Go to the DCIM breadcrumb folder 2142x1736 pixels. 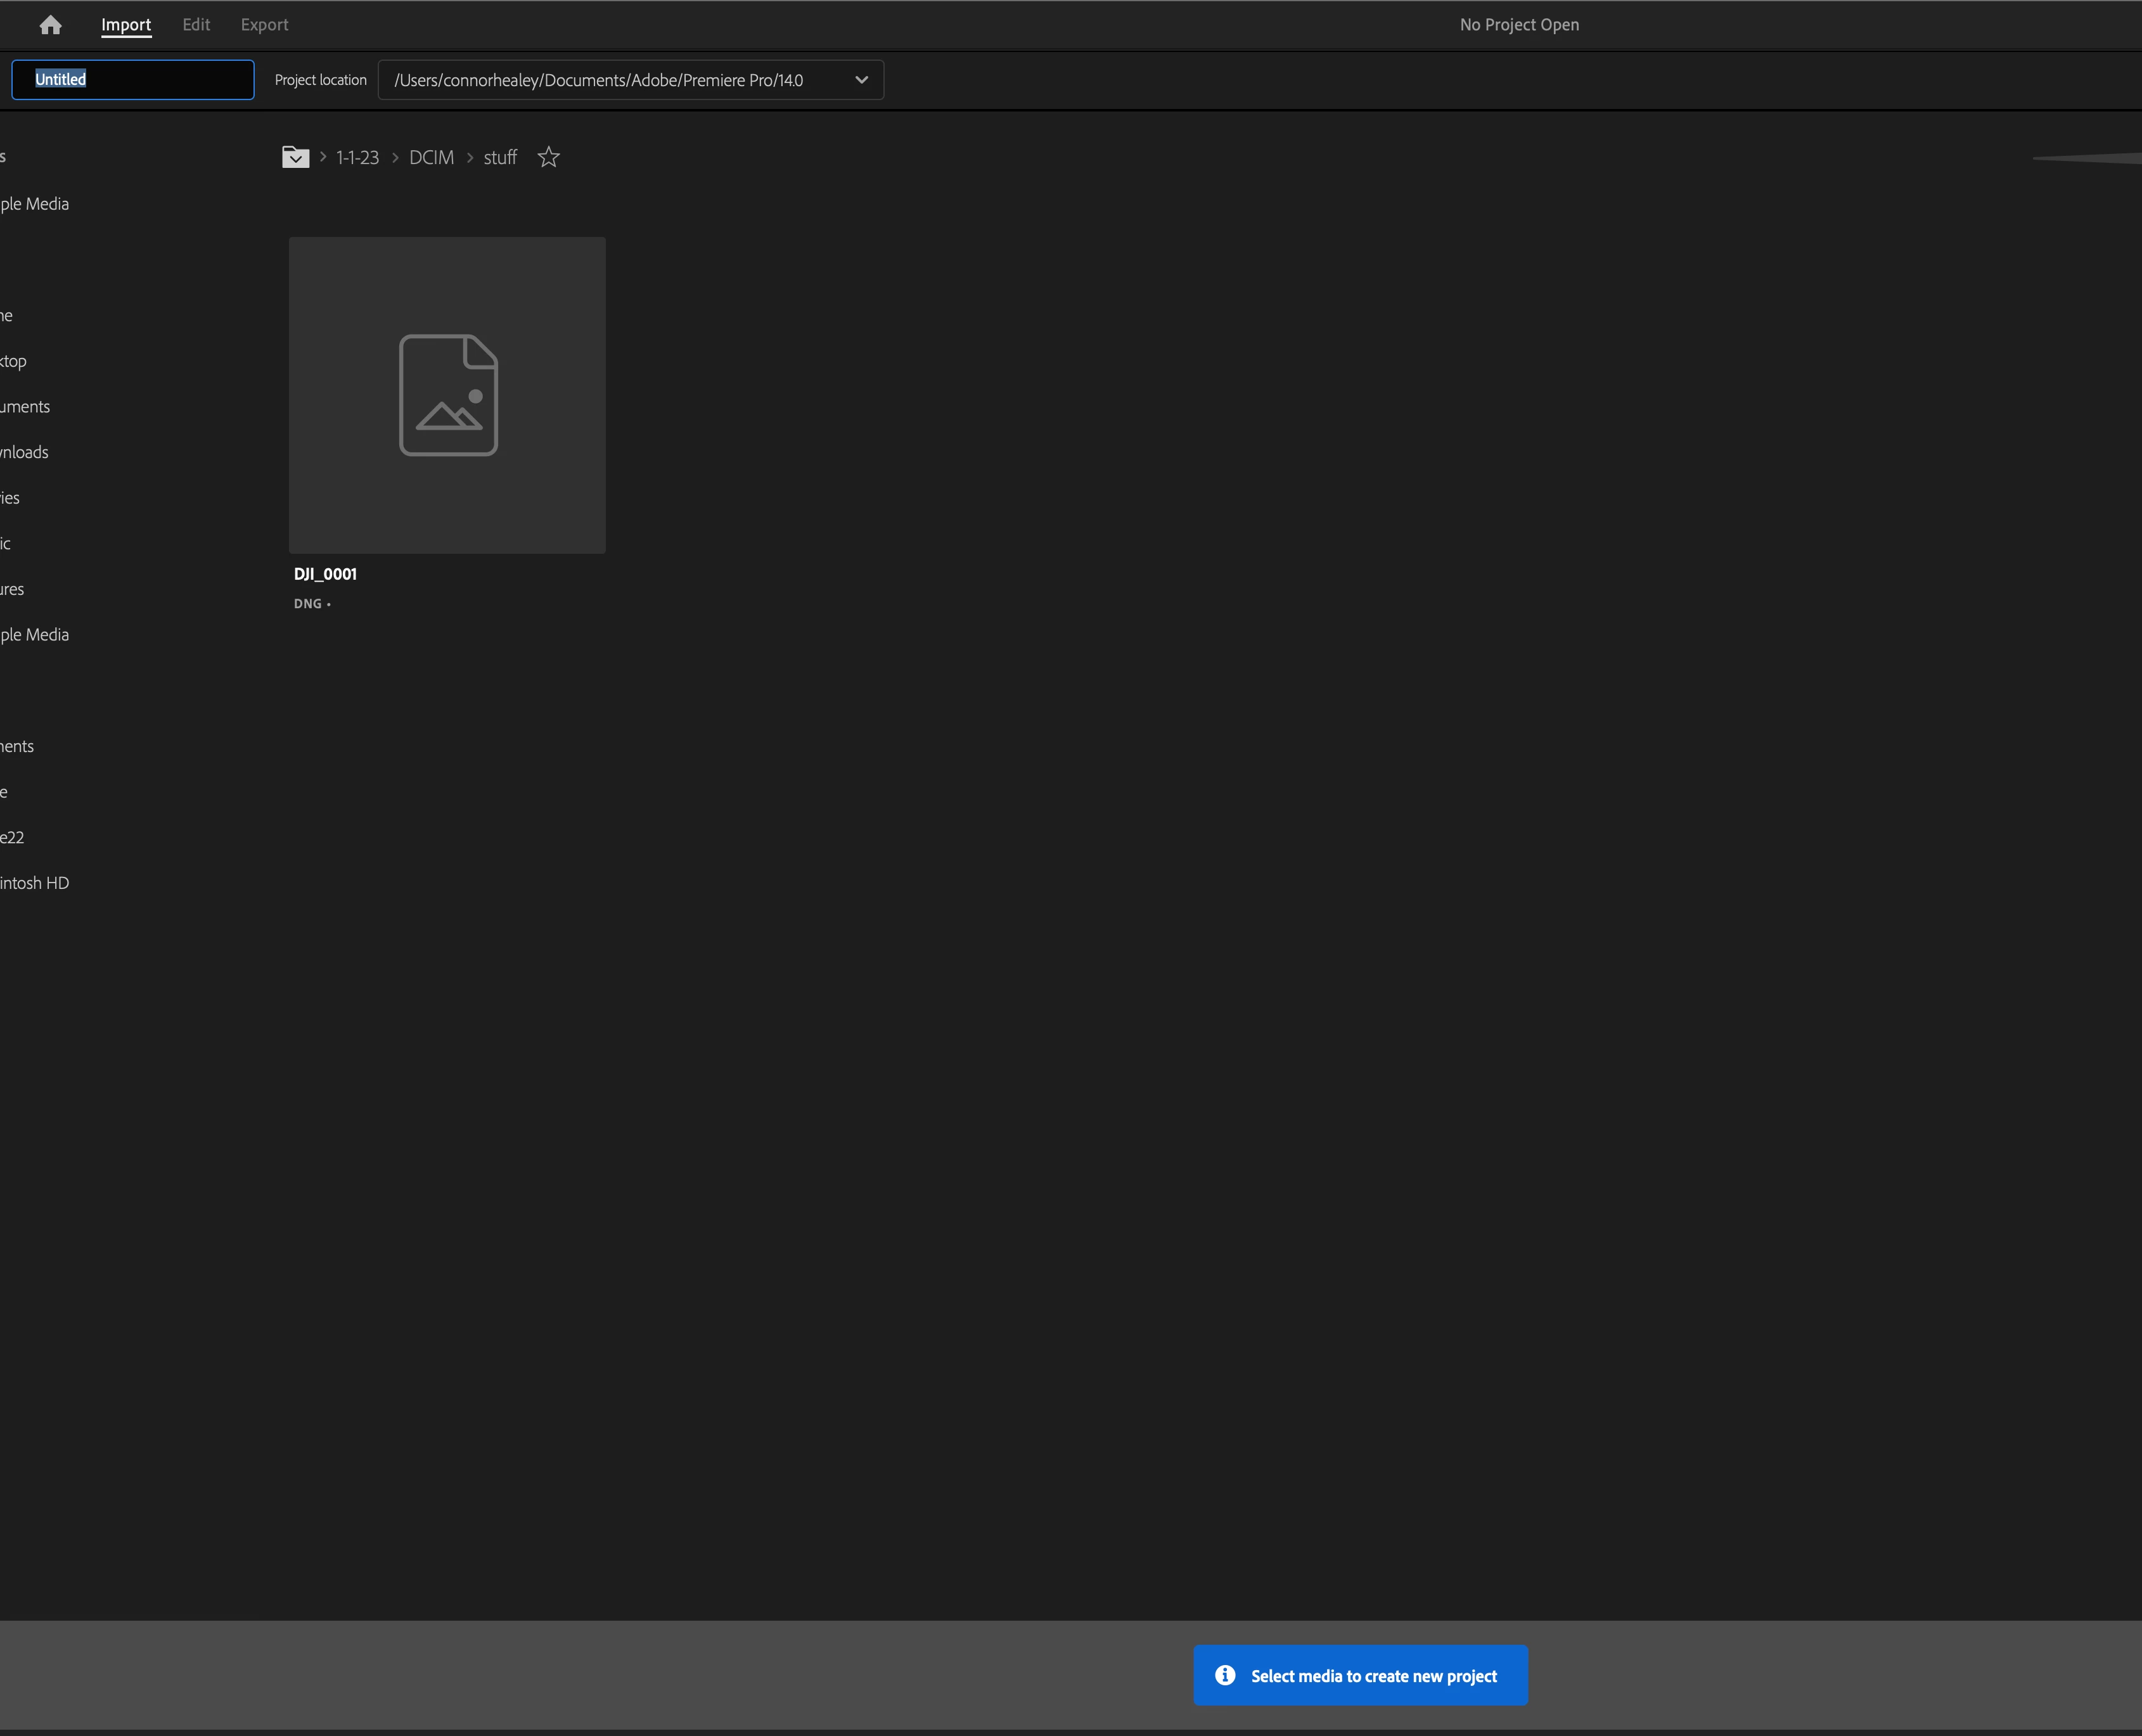(x=431, y=158)
